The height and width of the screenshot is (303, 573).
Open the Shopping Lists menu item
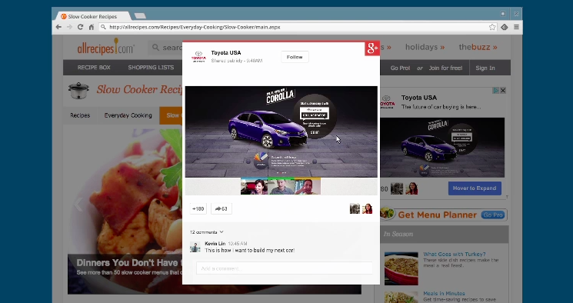[151, 68]
